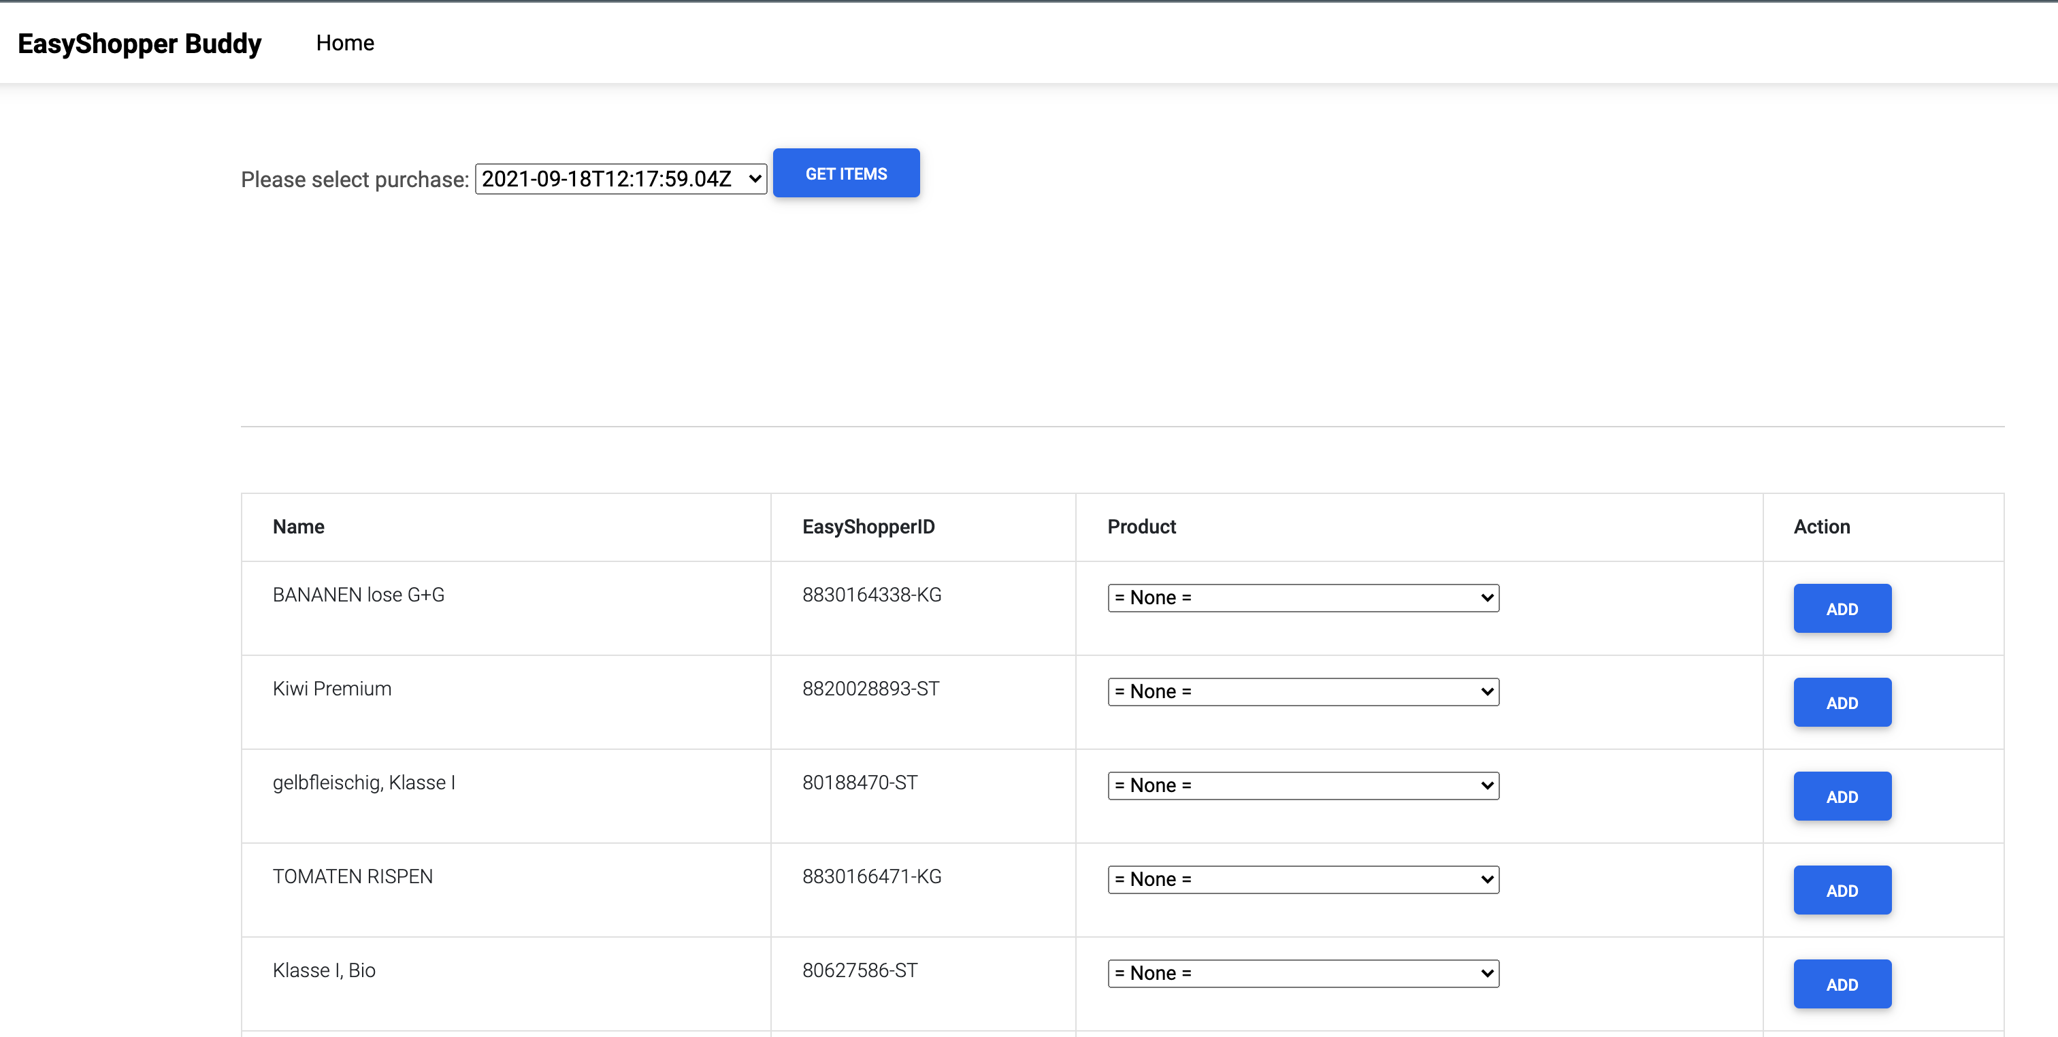Click the ID 8830166471-KG

(x=872, y=876)
